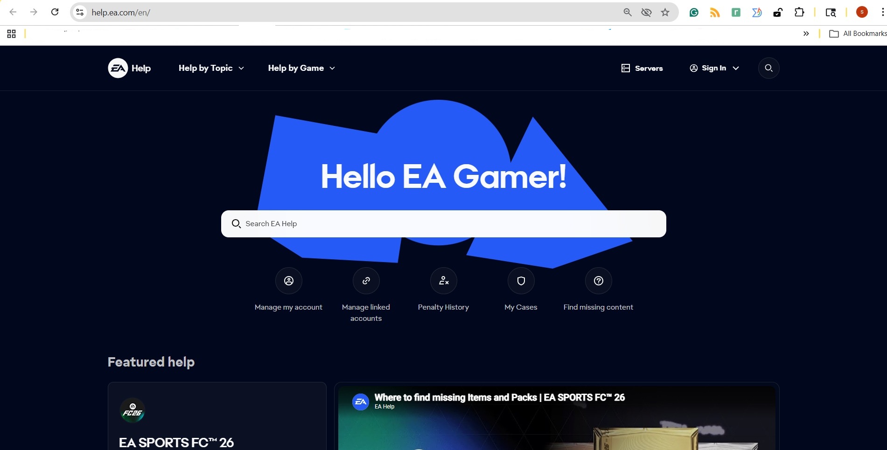Reload the current page
Image resolution: width=887 pixels, height=450 pixels.
tap(55, 12)
